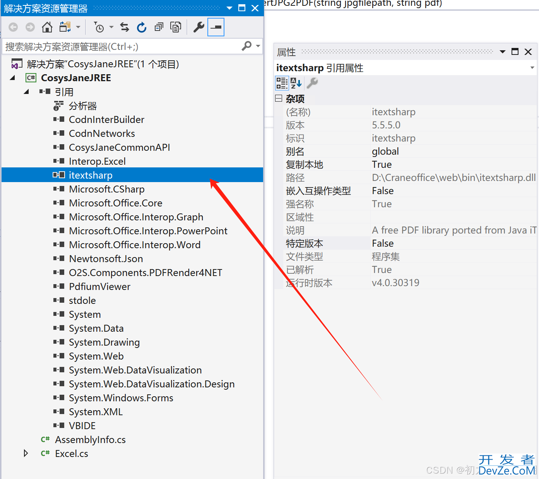Sync with active document icon
Screen dimensions: 539x479
click(x=125, y=27)
